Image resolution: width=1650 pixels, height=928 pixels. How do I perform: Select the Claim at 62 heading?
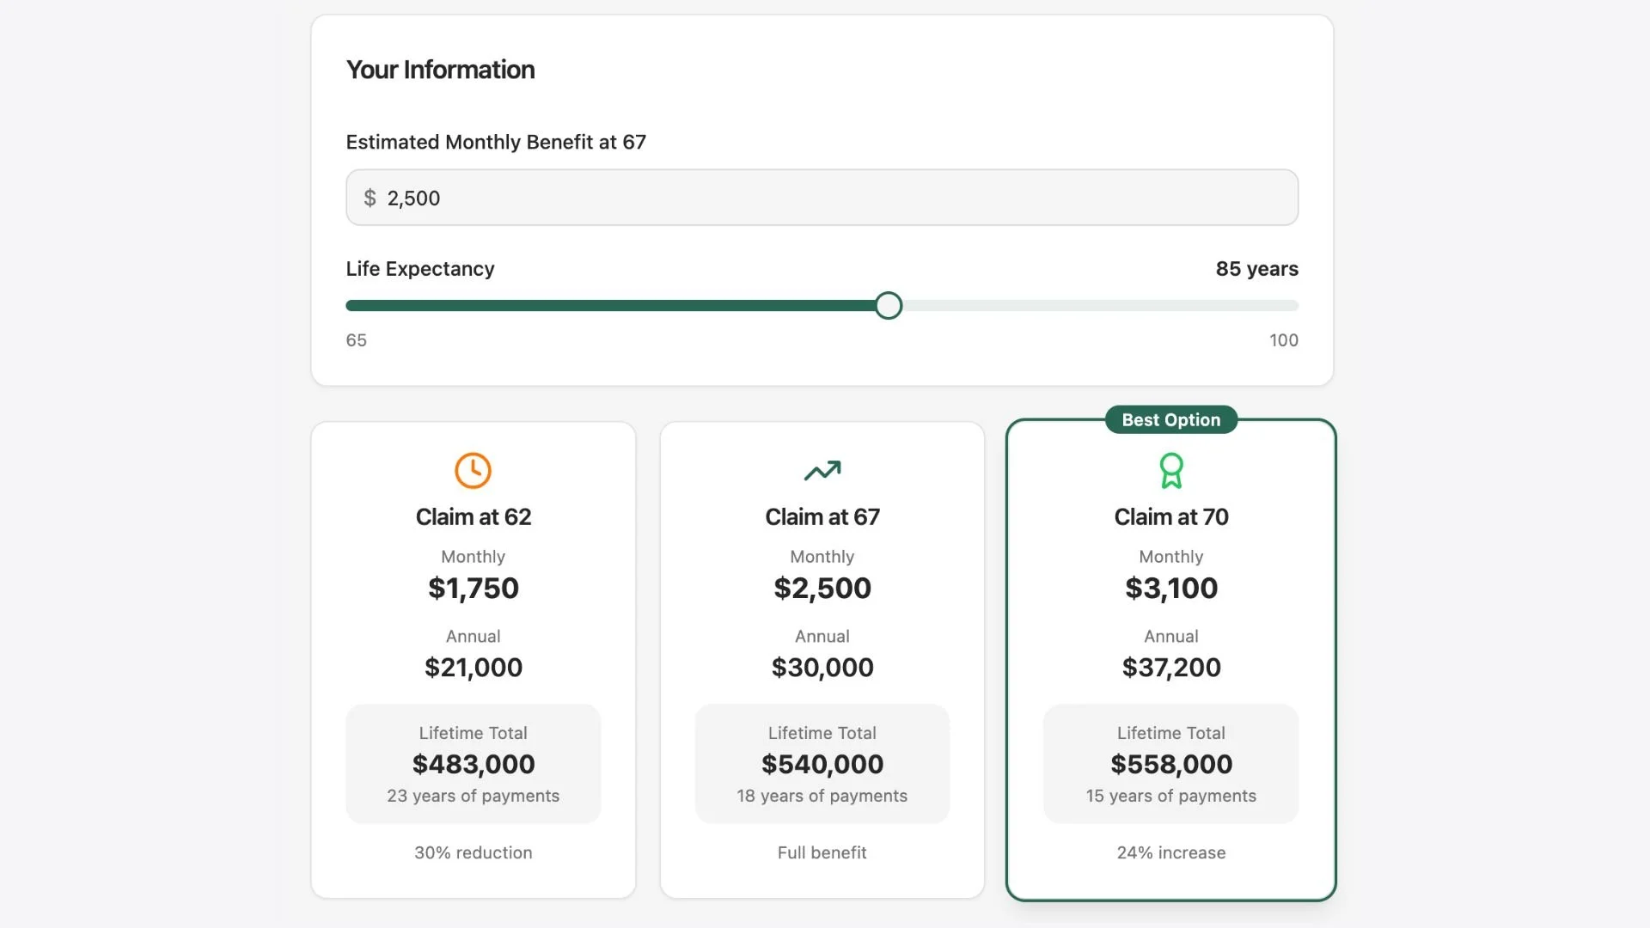(473, 516)
